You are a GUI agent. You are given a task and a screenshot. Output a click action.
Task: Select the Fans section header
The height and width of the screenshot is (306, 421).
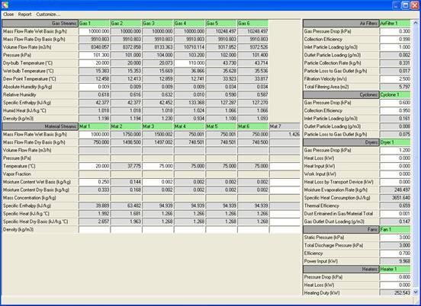pyautogui.click(x=341, y=230)
